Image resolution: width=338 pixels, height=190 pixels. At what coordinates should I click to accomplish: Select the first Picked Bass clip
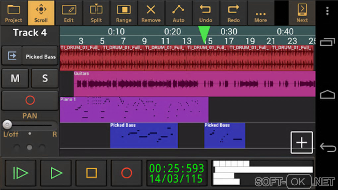click(x=144, y=135)
